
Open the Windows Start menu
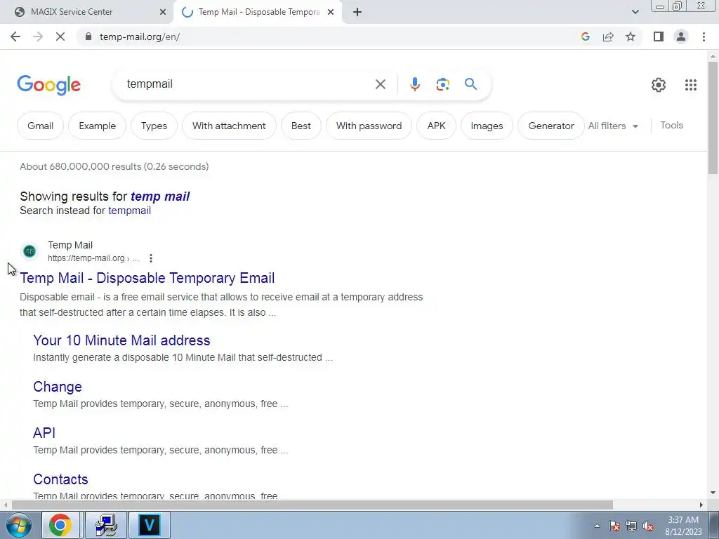tap(18, 525)
